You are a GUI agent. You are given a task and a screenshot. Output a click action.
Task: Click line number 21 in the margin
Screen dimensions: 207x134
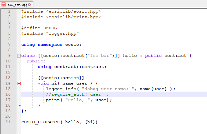(x=8, y=122)
